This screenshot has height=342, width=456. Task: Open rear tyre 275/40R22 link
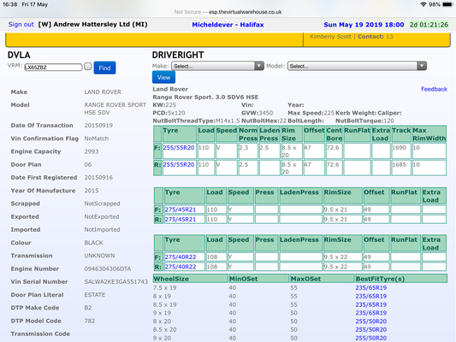(181, 267)
